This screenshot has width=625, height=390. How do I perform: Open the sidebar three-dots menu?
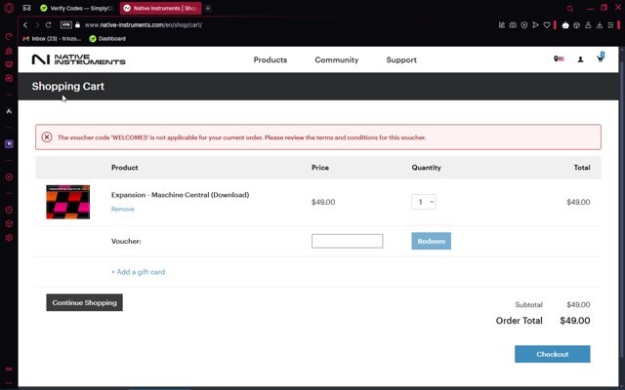[x=9, y=383]
